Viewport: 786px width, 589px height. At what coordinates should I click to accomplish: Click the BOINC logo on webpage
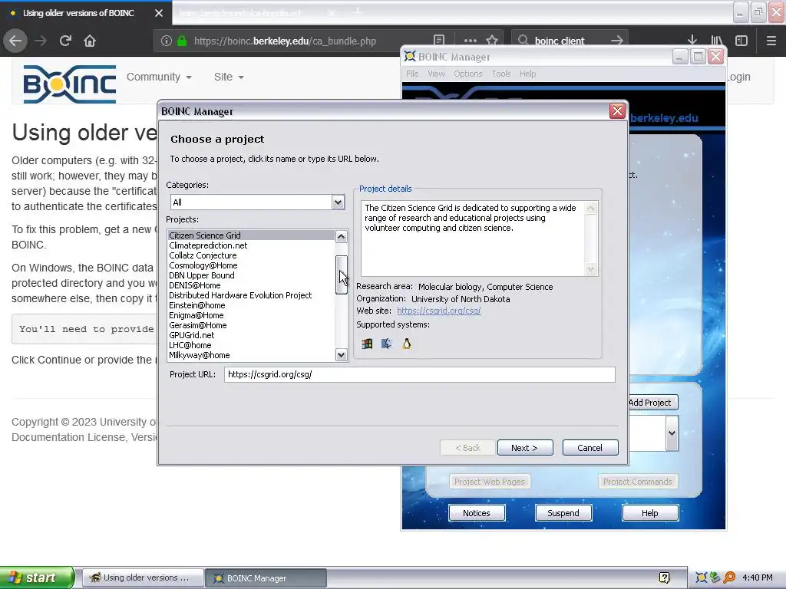(x=70, y=84)
